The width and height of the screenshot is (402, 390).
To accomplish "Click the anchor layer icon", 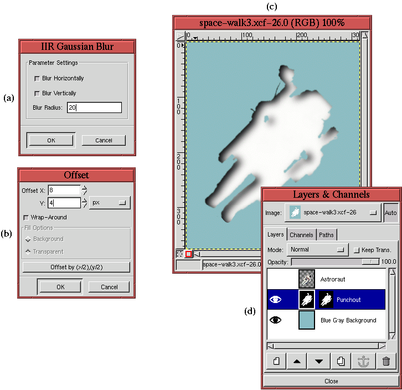I will pyautogui.click(x=363, y=362).
